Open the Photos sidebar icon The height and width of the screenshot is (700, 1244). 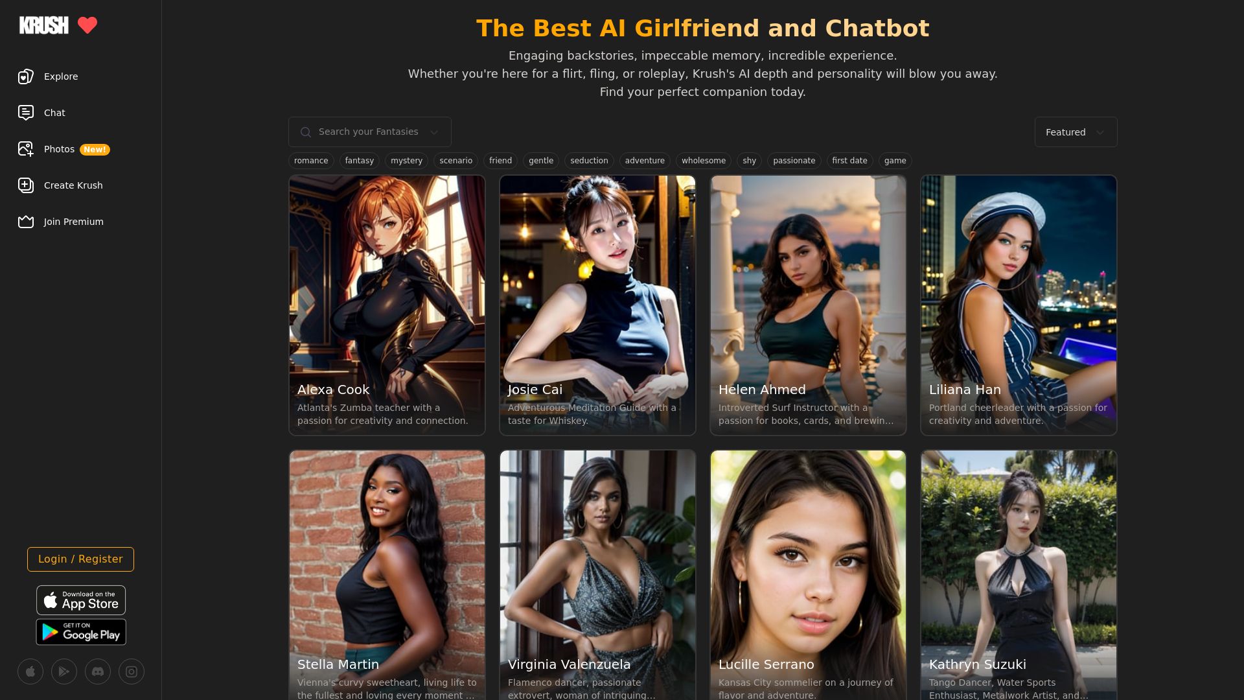click(26, 149)
